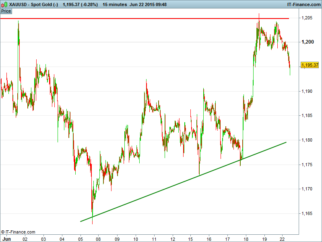
Task: Click the yellow 1,195.37 current price tag
Action: (310, 65)
